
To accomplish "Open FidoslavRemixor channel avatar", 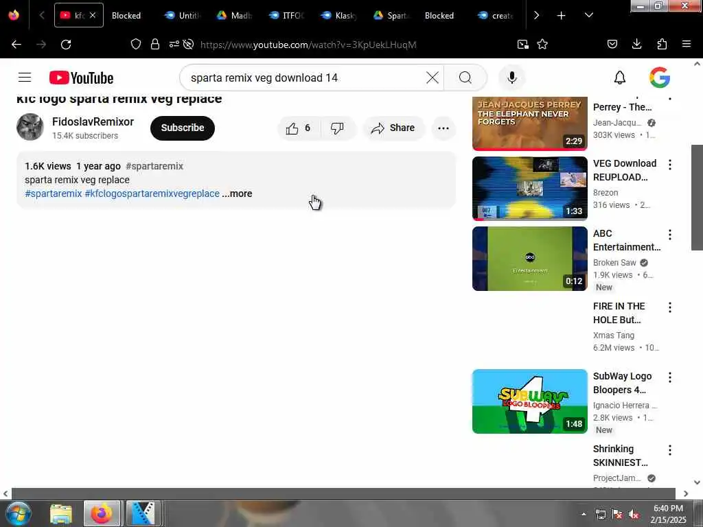I will click(x=30, y=127).
